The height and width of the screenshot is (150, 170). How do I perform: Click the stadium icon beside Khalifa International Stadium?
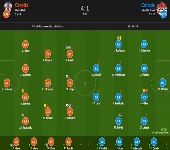point(33,26)
